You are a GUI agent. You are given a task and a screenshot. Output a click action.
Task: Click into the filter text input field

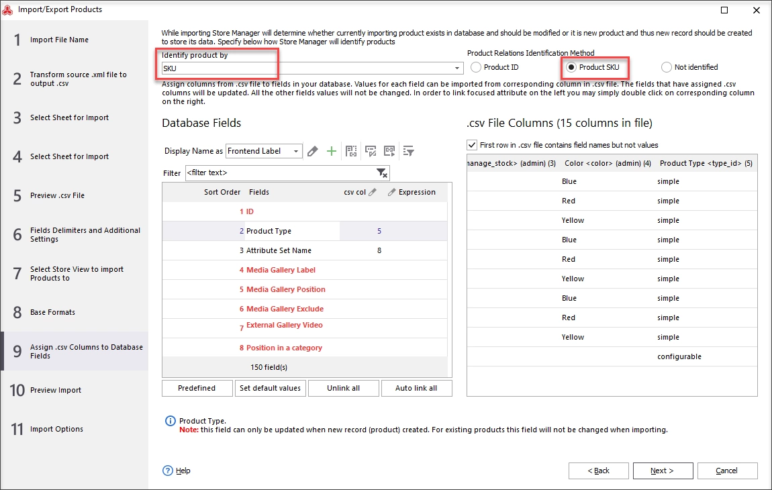tap(281, 173)
